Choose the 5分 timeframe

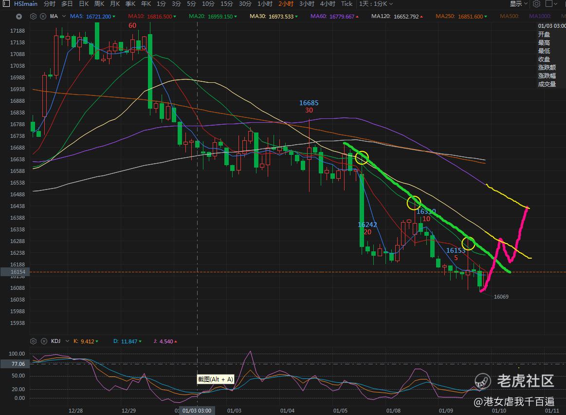pyautogui.click(x=191, y=4)
